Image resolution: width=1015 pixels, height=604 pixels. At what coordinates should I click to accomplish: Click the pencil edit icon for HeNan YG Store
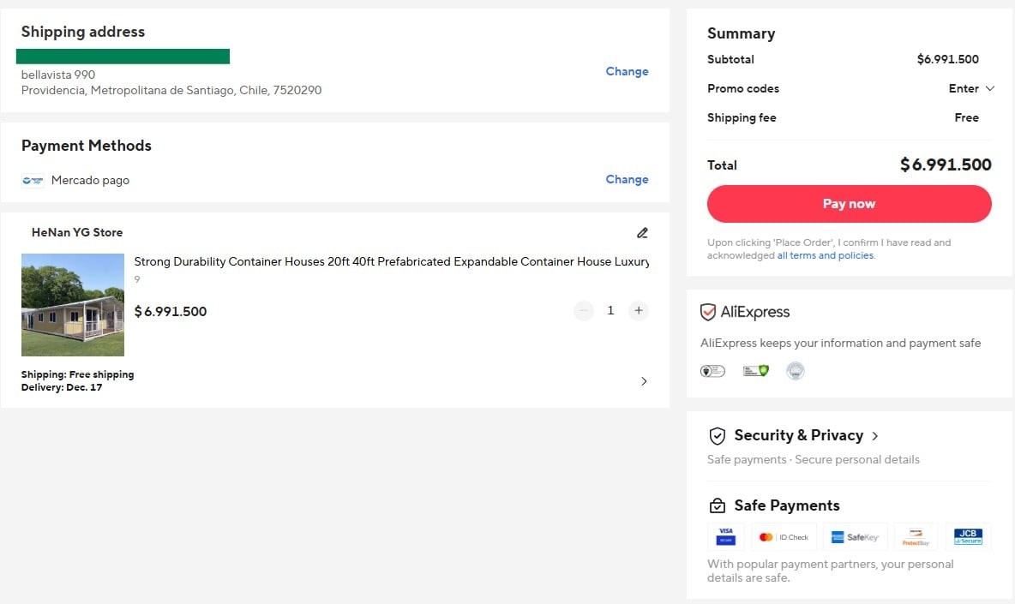(x=642, y=233)
